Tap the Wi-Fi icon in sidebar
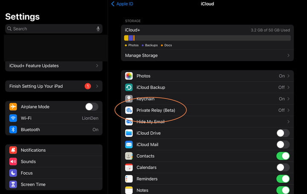This screenshot has width=307, height=194. 13,118
